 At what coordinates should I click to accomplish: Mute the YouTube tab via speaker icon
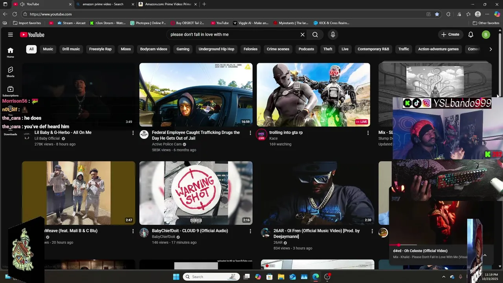pos(22,4)
